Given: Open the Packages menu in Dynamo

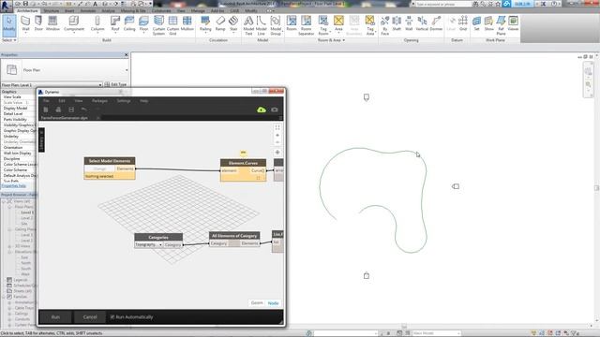Looking at the screenshot, I should coord(99,101).
